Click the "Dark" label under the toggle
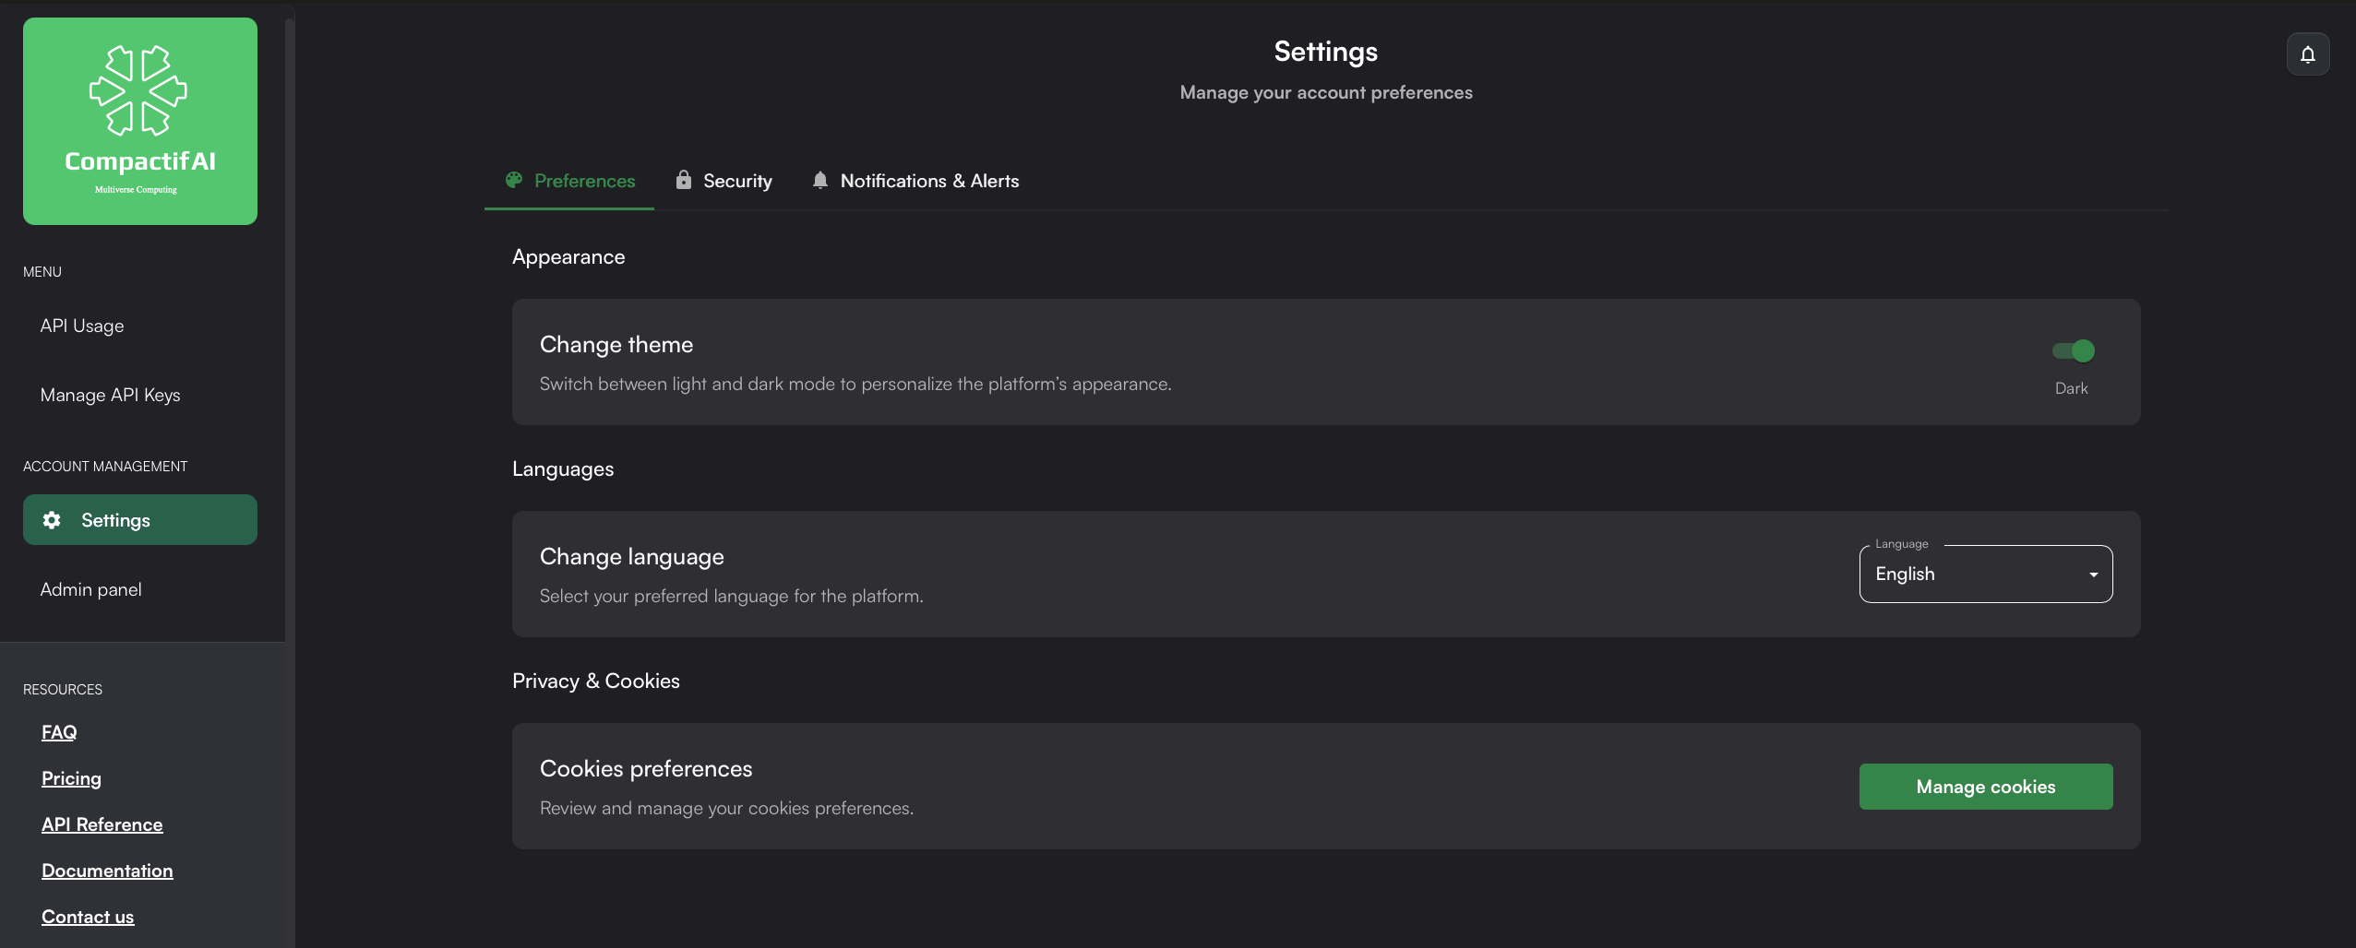Viewport: 2356px width, 948px height. click(x=2072, y=388)
